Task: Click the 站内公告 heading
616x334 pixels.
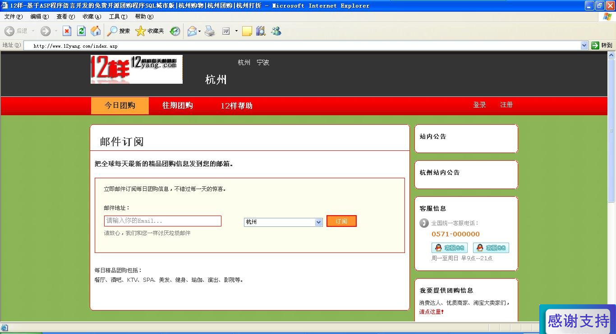Action: [x=433, y=136]
